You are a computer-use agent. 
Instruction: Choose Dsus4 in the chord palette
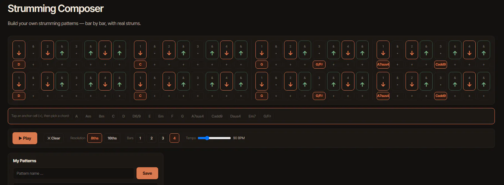[x=235, y=116]
